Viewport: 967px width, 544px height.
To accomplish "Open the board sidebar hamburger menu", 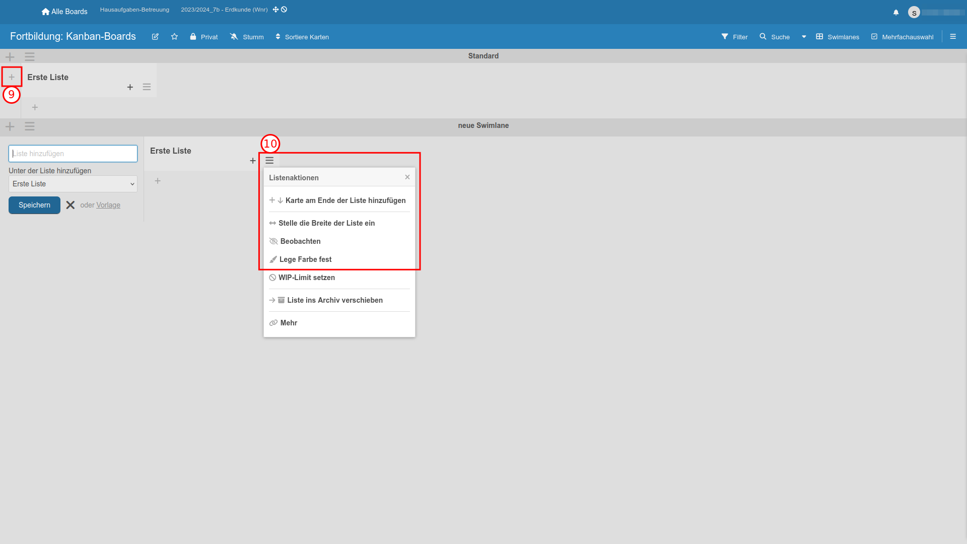I will pos(953,36).
